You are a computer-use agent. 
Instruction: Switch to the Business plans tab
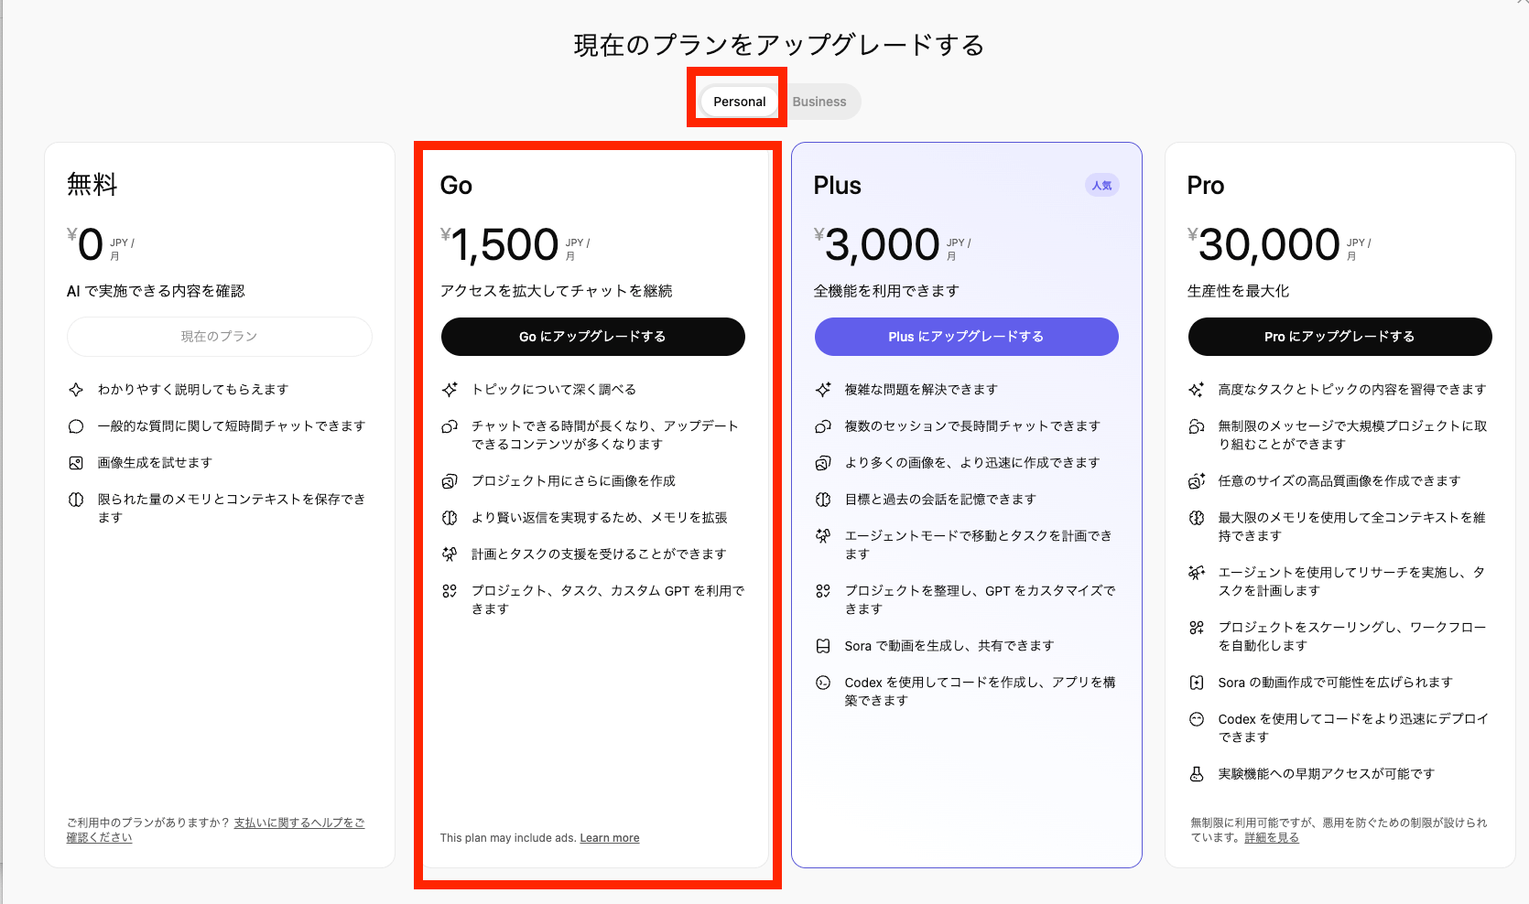819,102
